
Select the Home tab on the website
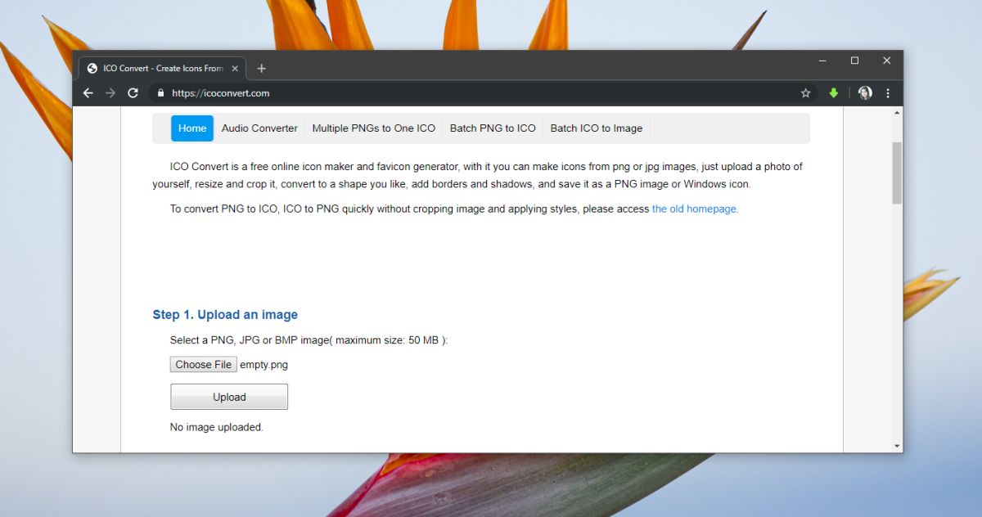191,128
